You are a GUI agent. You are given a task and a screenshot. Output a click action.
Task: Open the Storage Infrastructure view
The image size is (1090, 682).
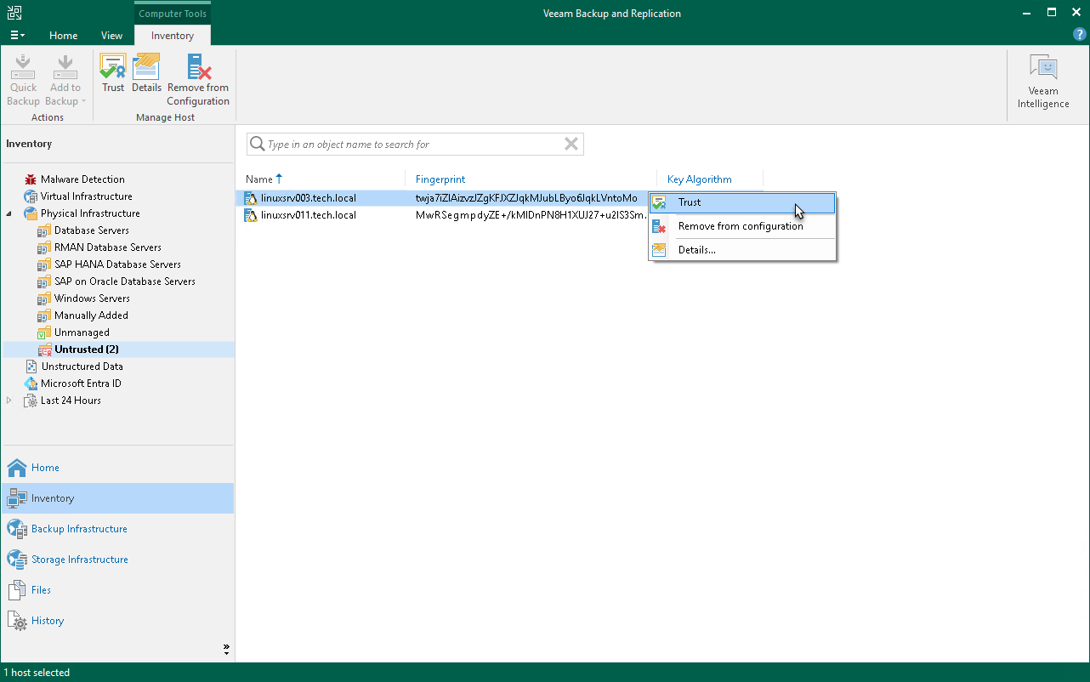coord(79,560)
